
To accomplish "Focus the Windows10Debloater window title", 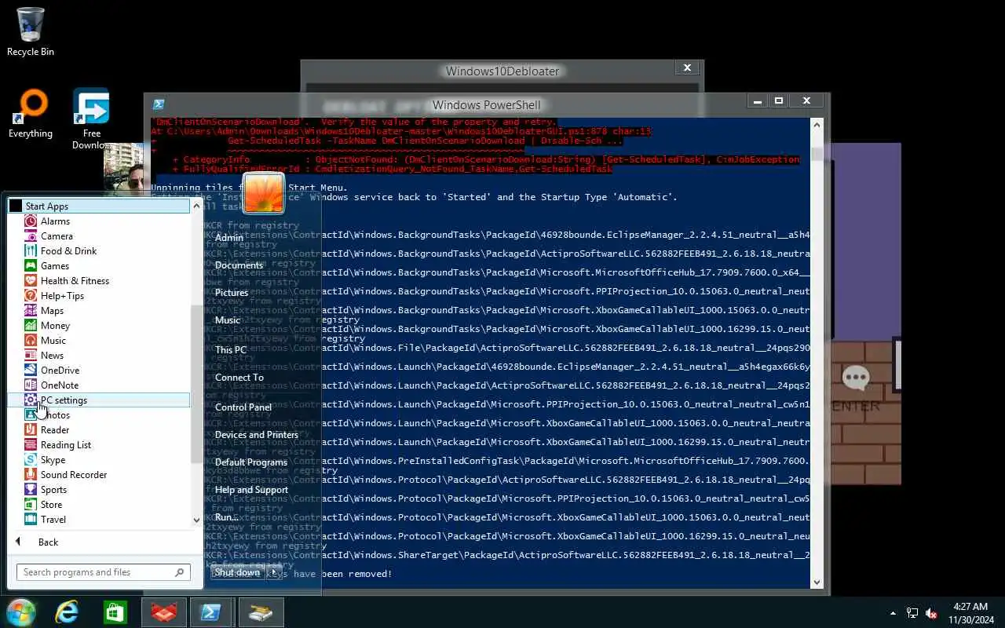I will (502, 71).
